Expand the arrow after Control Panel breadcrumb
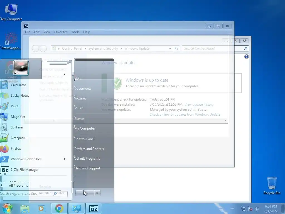Screen dimensions: 285x214 pos(85,48)
